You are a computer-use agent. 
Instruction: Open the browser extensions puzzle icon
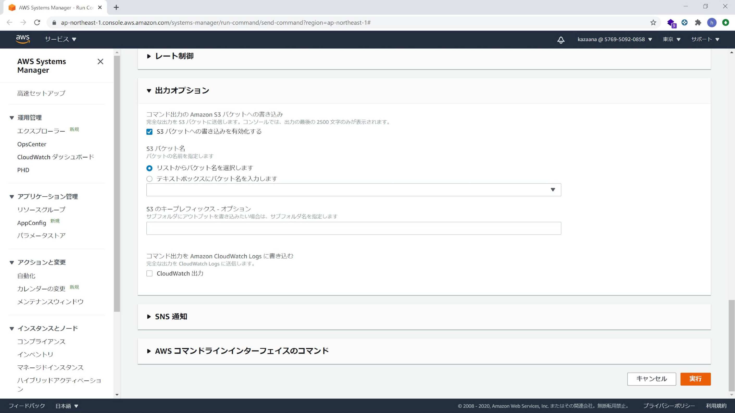[698, 23]
